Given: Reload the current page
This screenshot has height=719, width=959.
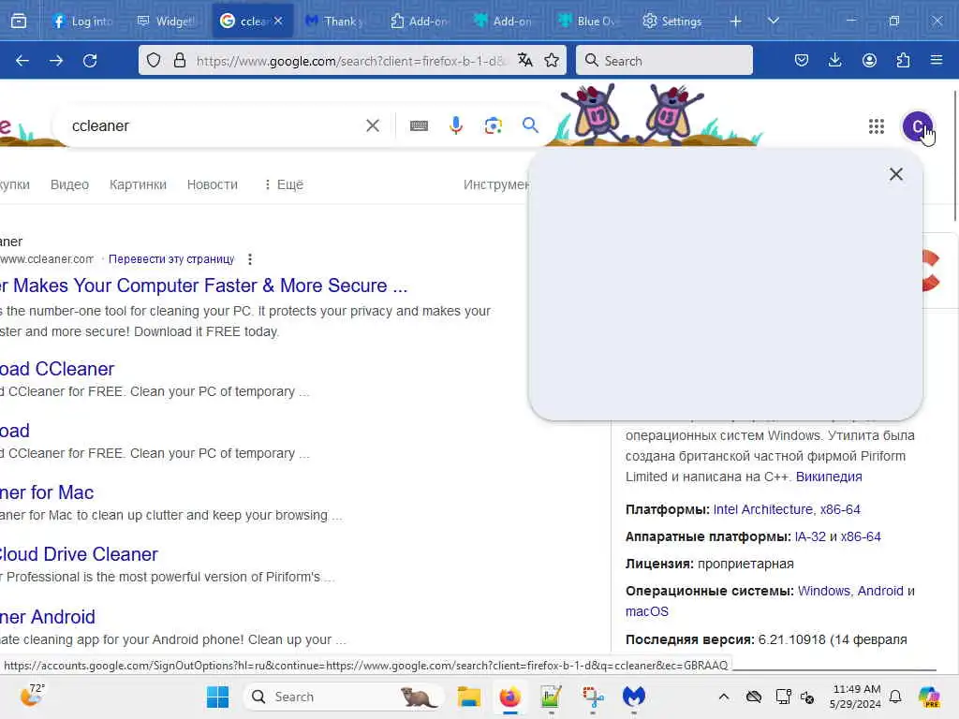Looking at the screenshot, I should click(90, 61).
